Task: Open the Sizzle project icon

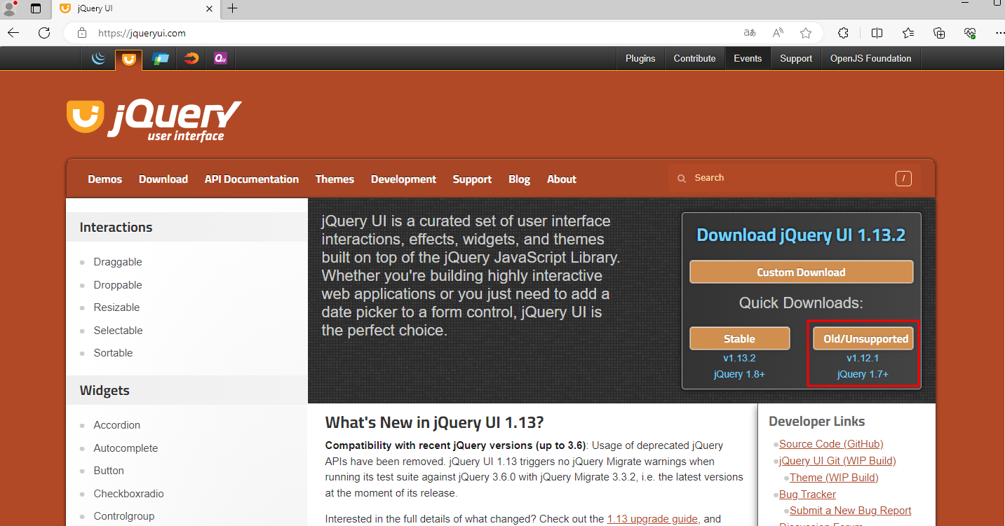Action: pos(191,59)
